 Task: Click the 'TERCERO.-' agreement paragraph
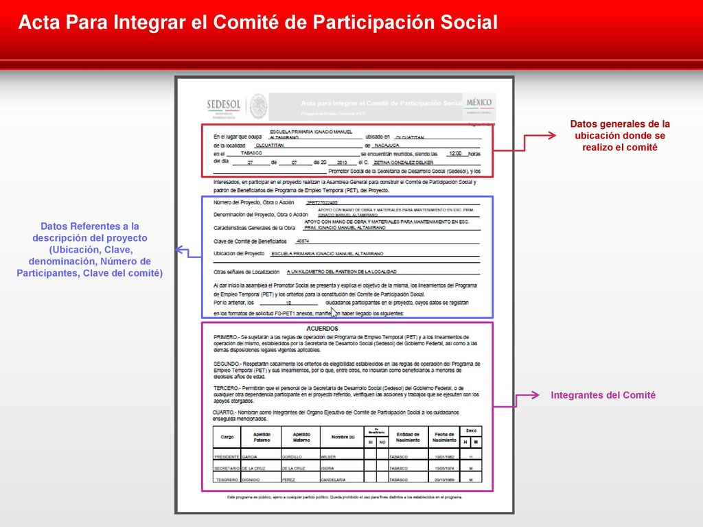pos(346,395)
